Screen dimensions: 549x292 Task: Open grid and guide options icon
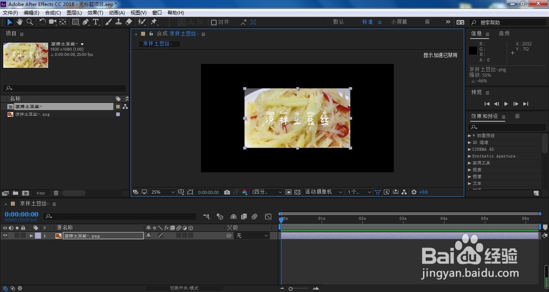click(x=181, y=192)
